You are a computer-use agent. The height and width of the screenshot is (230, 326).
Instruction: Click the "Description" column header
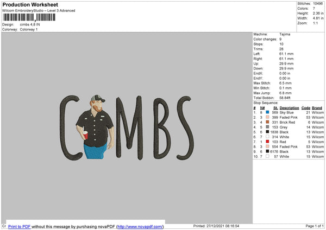coord(289,108)
